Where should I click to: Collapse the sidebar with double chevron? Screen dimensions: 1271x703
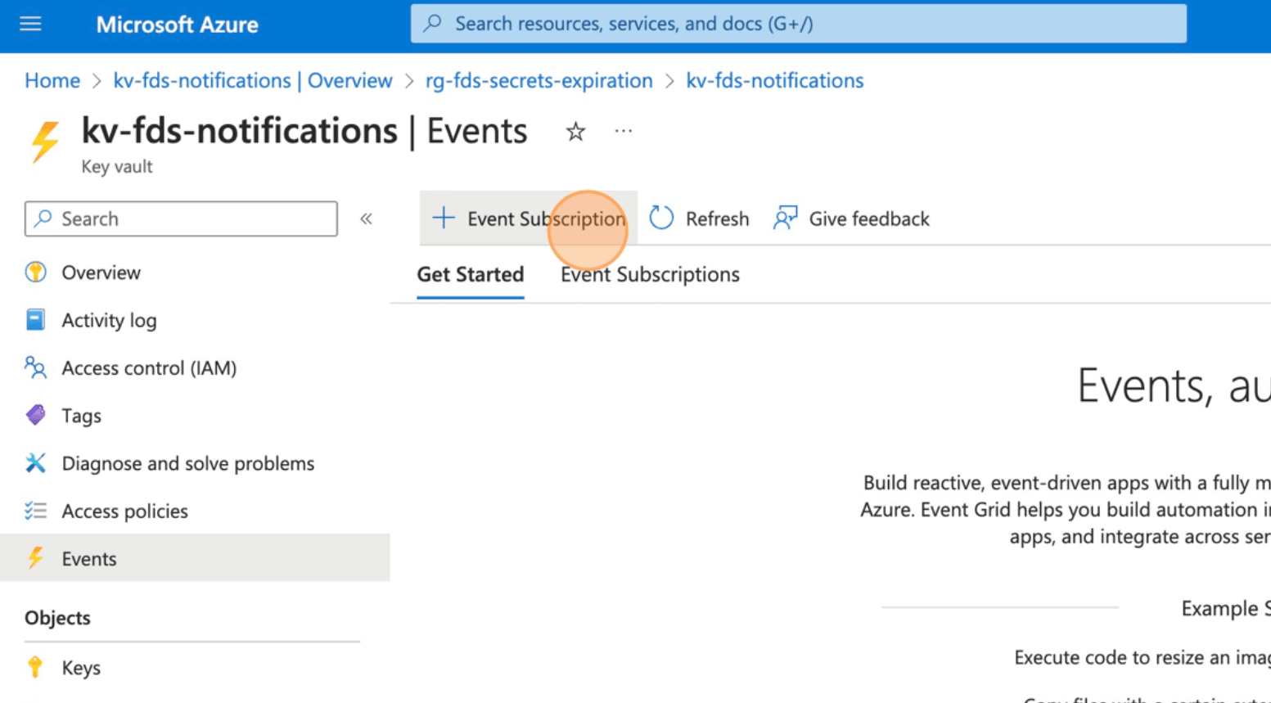coord(366,219)
